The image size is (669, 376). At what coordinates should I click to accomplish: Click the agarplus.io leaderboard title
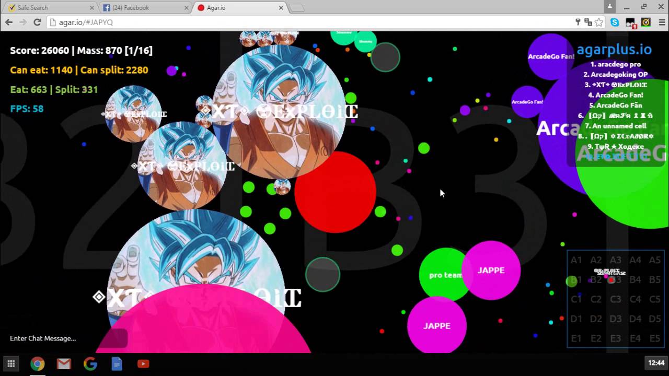[x=614, y=50]
